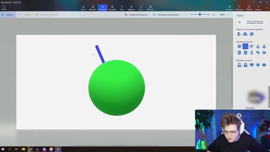270x152 pixels.
Task: Open the three-dots view options menu
Action: (229, 15)
